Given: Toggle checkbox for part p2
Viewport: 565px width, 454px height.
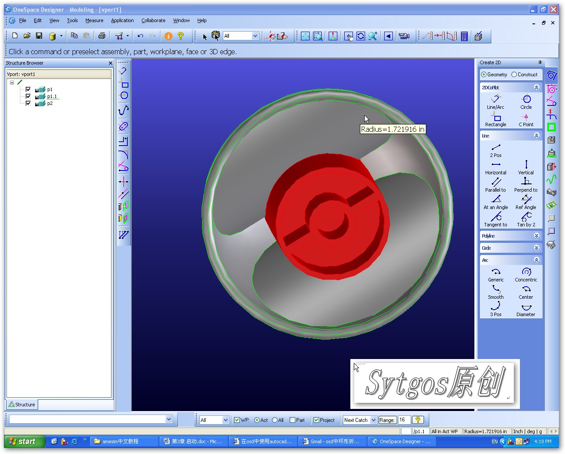Looking at the screenshot, I should [28, 103].
